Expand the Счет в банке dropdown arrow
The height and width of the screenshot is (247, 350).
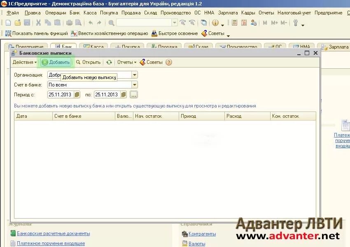135,85
